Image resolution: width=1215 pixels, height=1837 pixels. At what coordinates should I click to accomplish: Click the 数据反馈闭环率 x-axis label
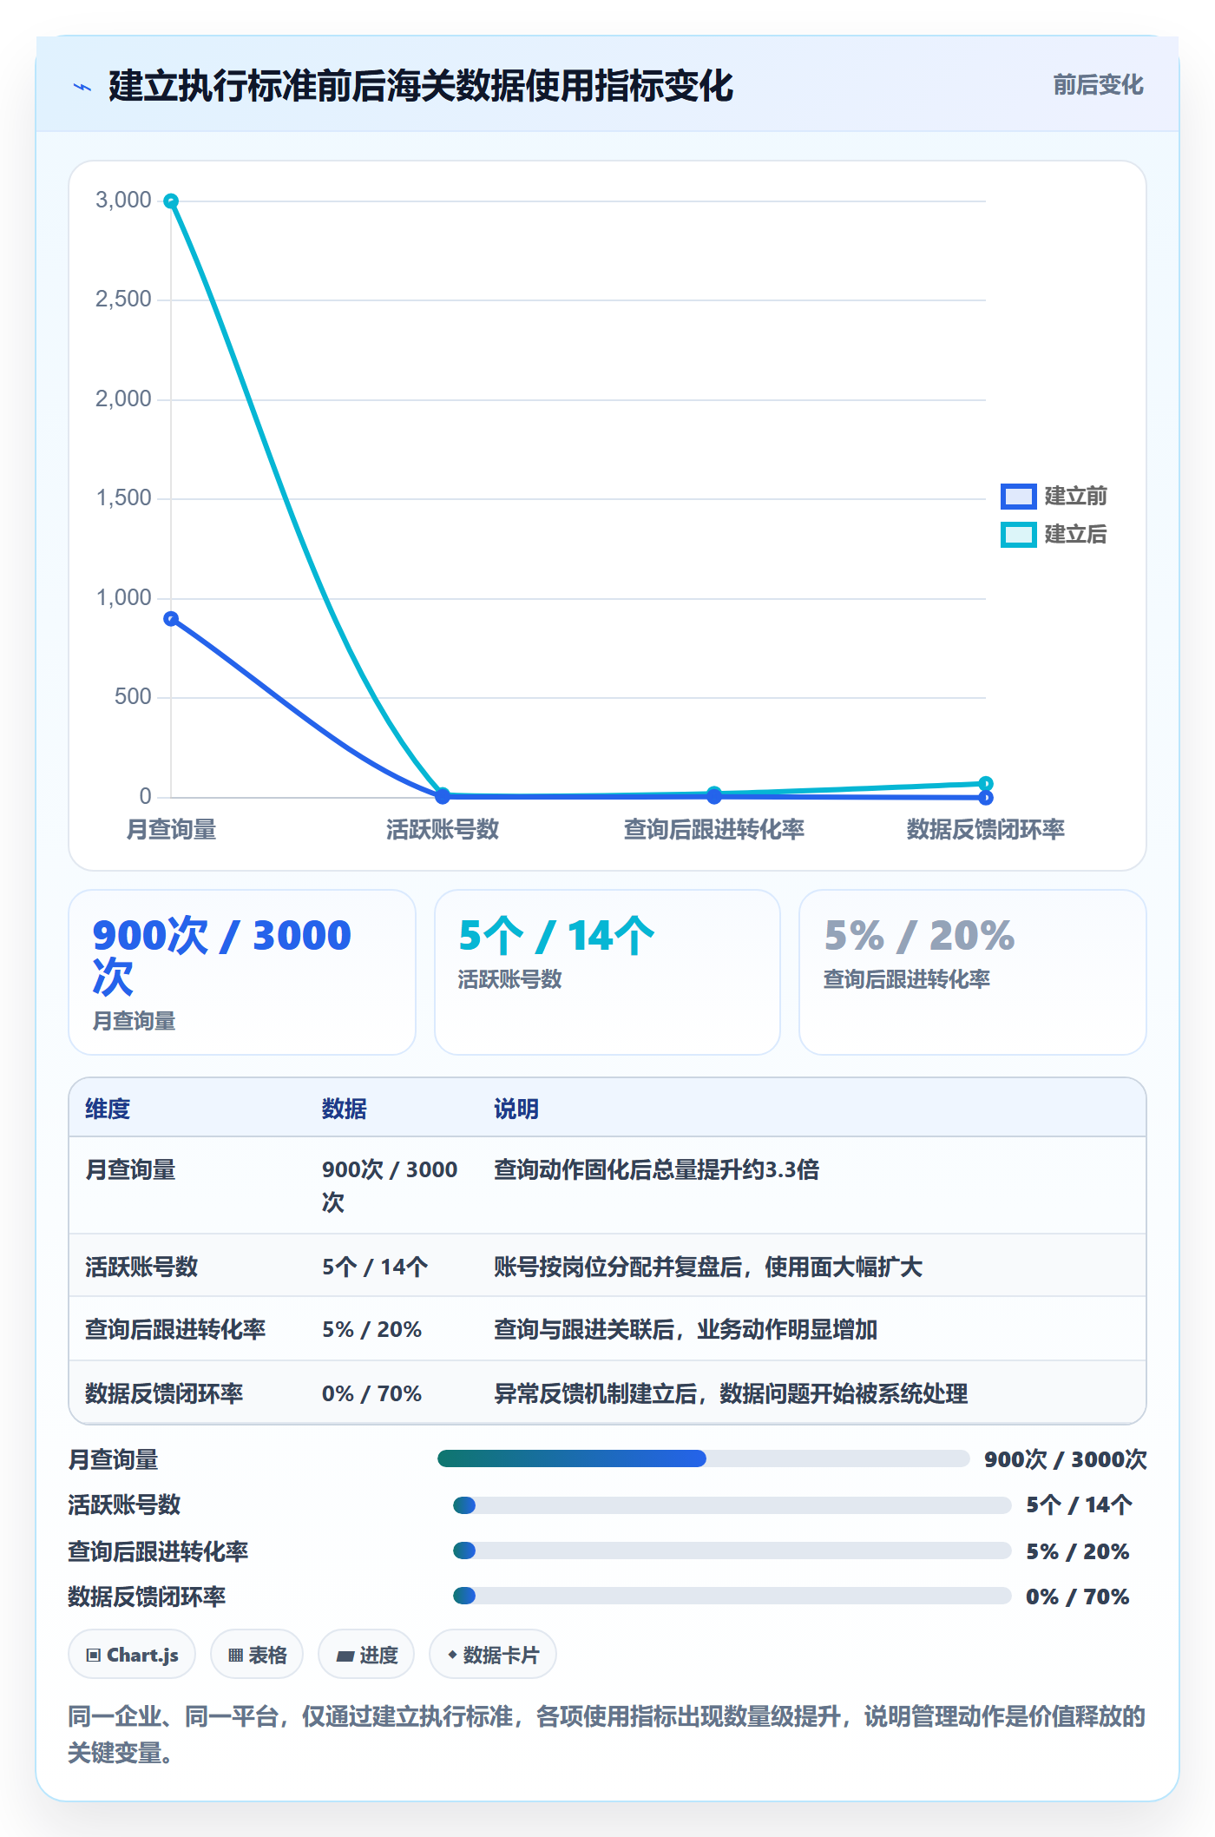986,829
